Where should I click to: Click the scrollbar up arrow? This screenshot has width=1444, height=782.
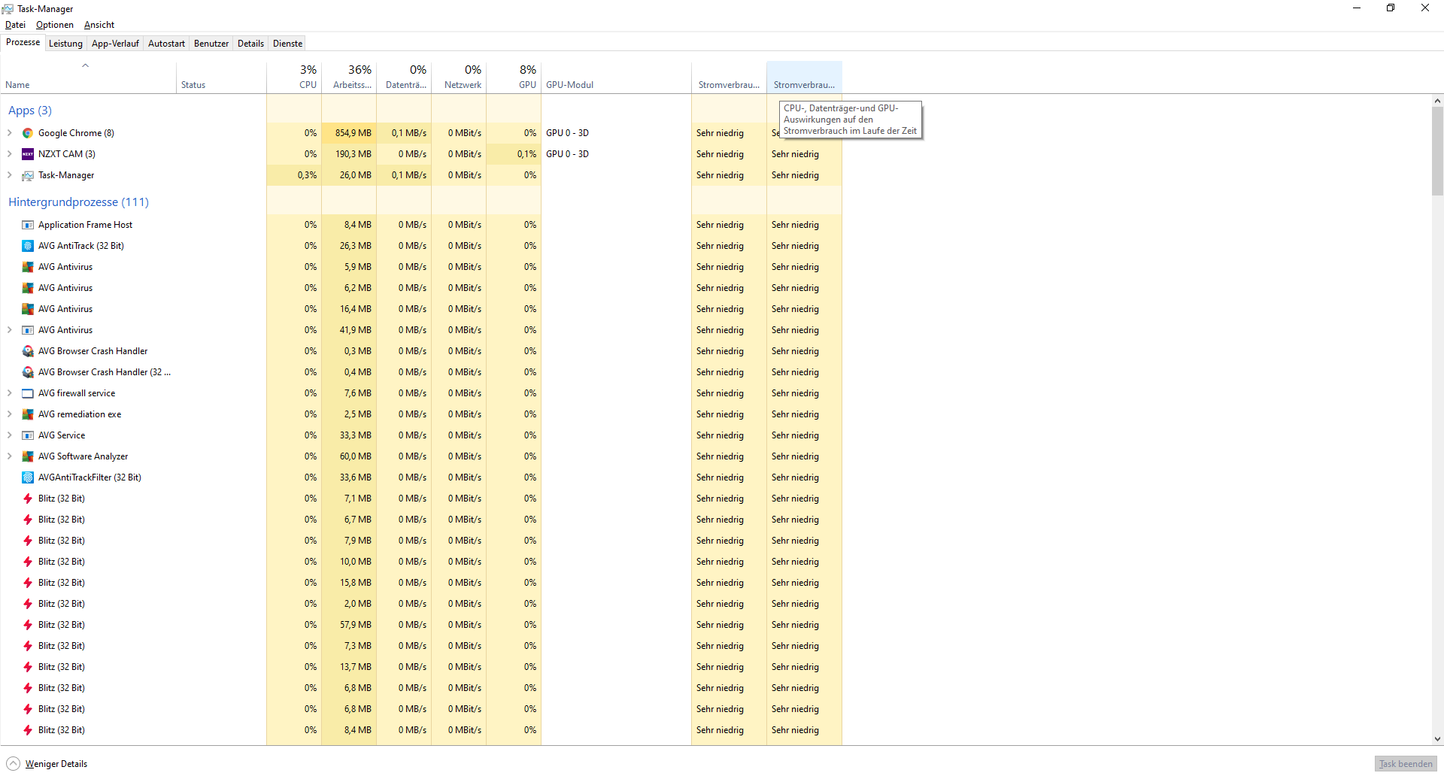pyautogui.click(x=1437, y=101)
